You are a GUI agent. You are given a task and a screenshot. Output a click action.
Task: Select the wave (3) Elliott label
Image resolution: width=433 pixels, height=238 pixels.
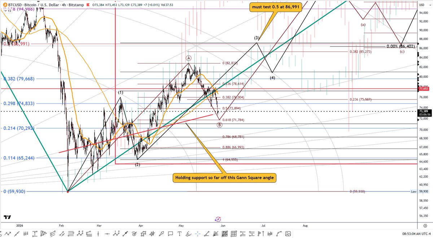pos(256,38)
